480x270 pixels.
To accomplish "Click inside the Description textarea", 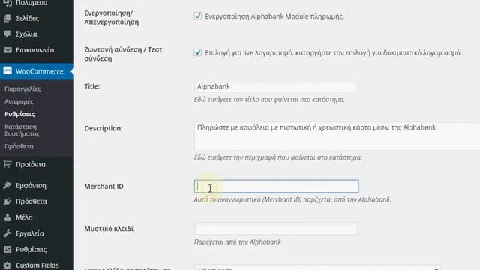I will click(x=337, y=136).
